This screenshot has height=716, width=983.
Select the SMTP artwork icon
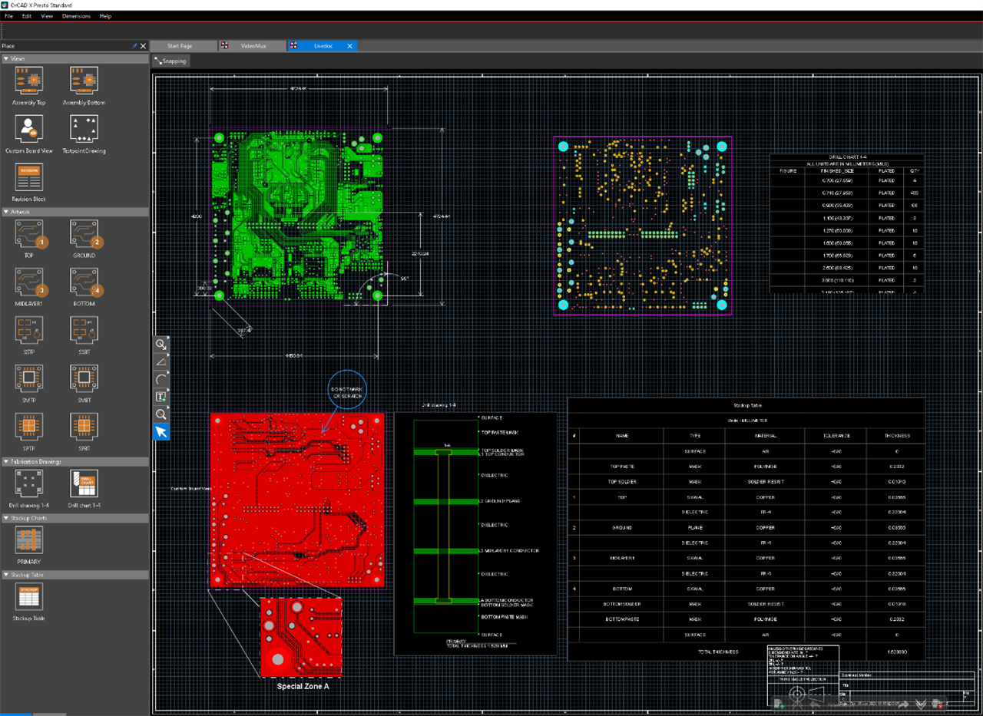(29, 378)
